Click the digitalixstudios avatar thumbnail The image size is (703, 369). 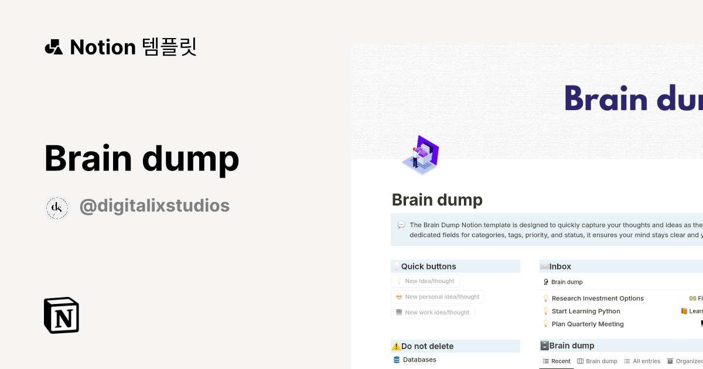[x=57, y=208]
